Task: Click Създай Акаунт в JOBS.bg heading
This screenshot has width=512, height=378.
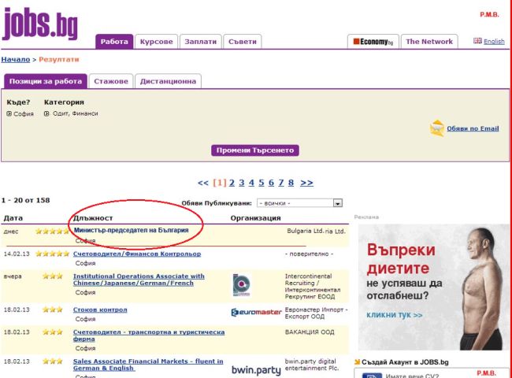Action: [x=405, y=362]
